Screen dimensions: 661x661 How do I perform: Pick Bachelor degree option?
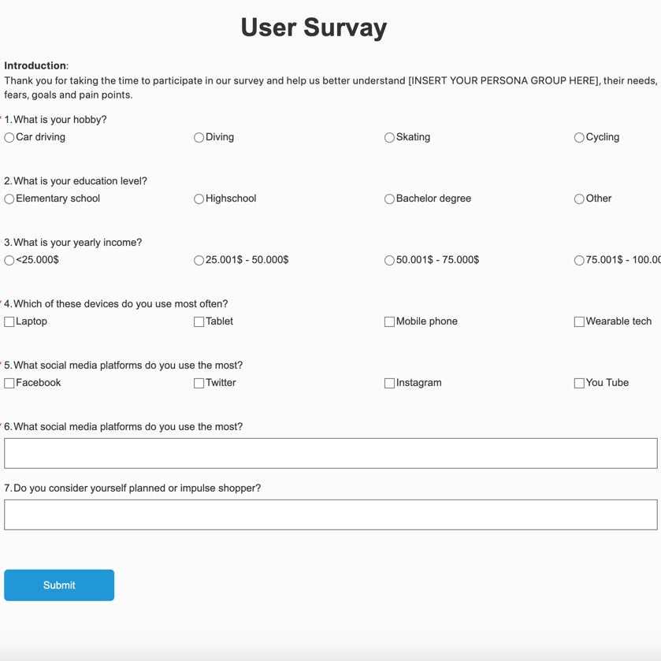point(389,199)
